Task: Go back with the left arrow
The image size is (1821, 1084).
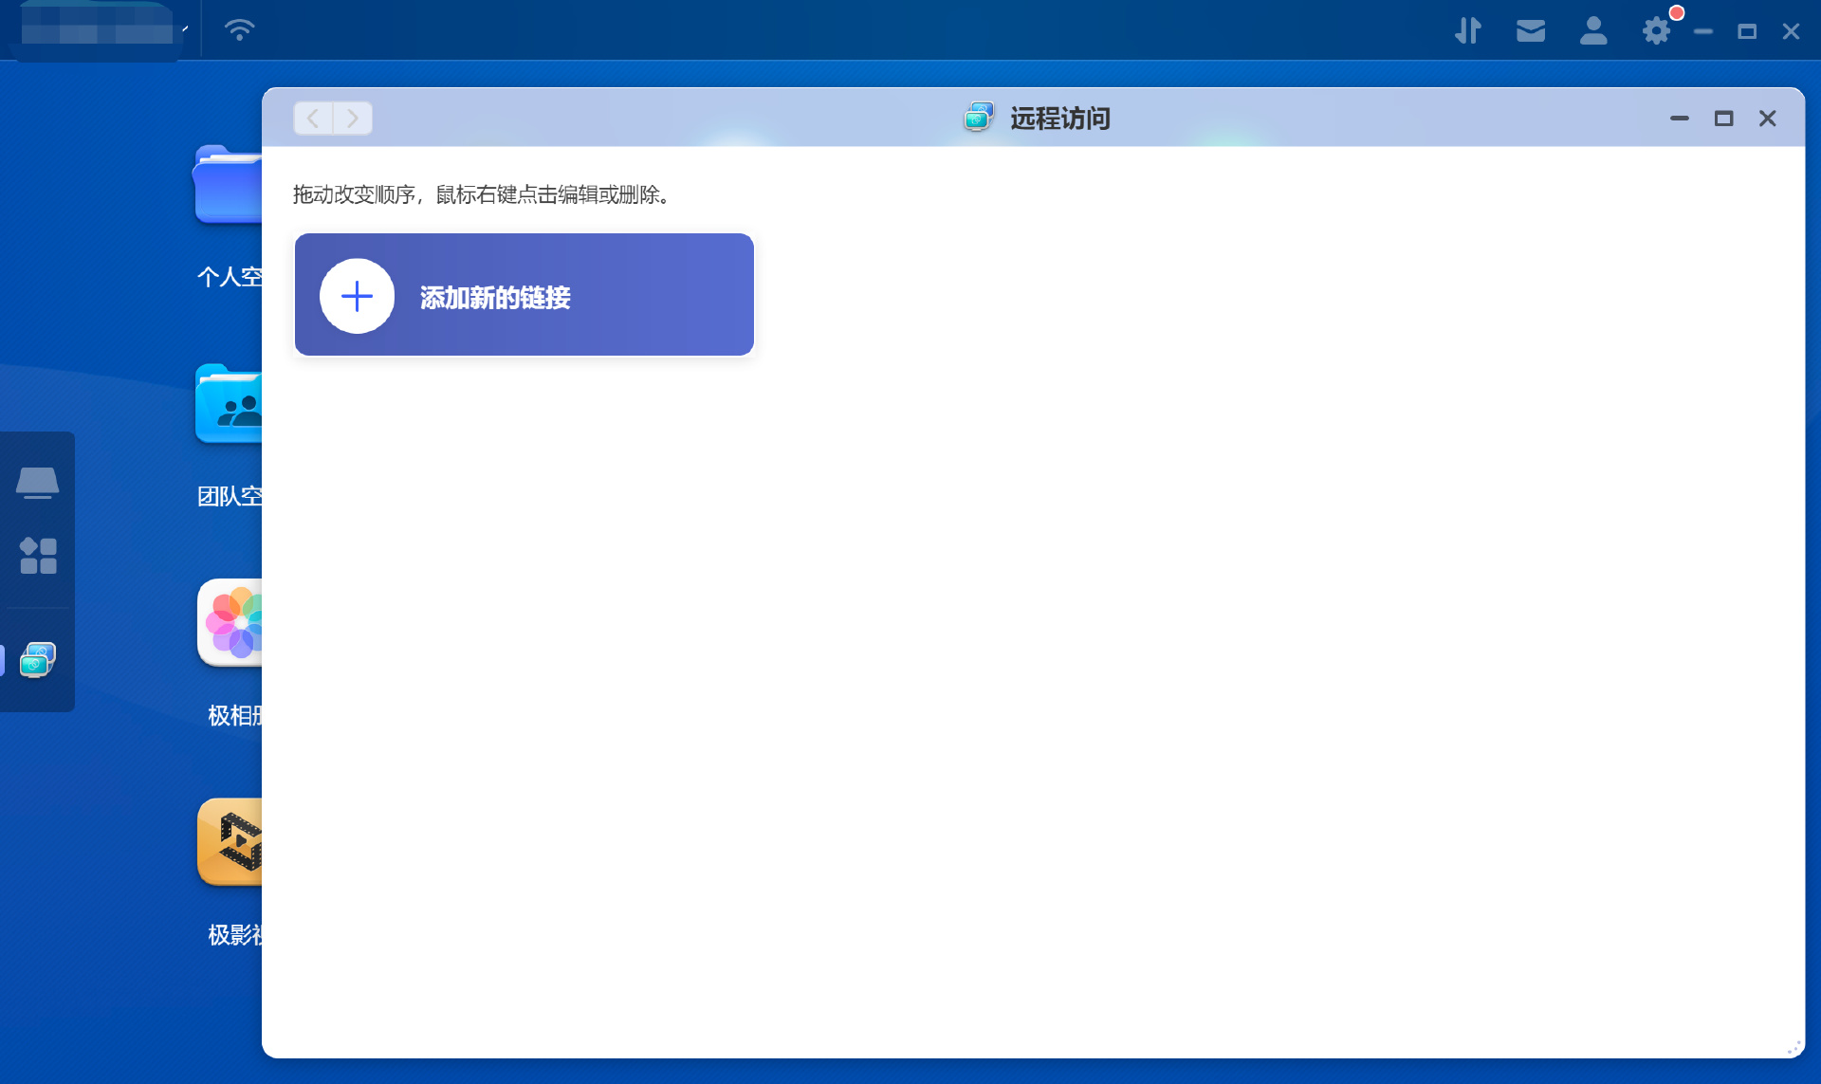Action: (x=313, y=119)
